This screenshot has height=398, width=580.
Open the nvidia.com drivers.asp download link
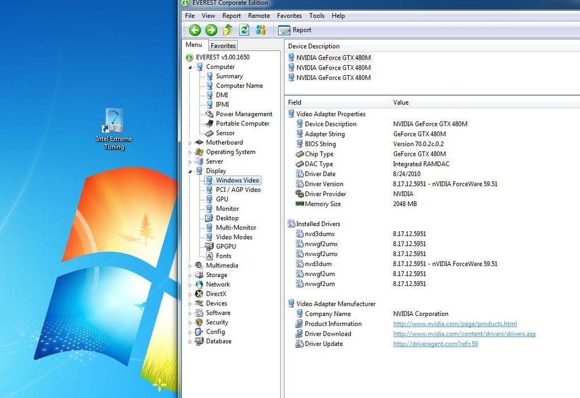pyautogui.click(x=464, y=333)
